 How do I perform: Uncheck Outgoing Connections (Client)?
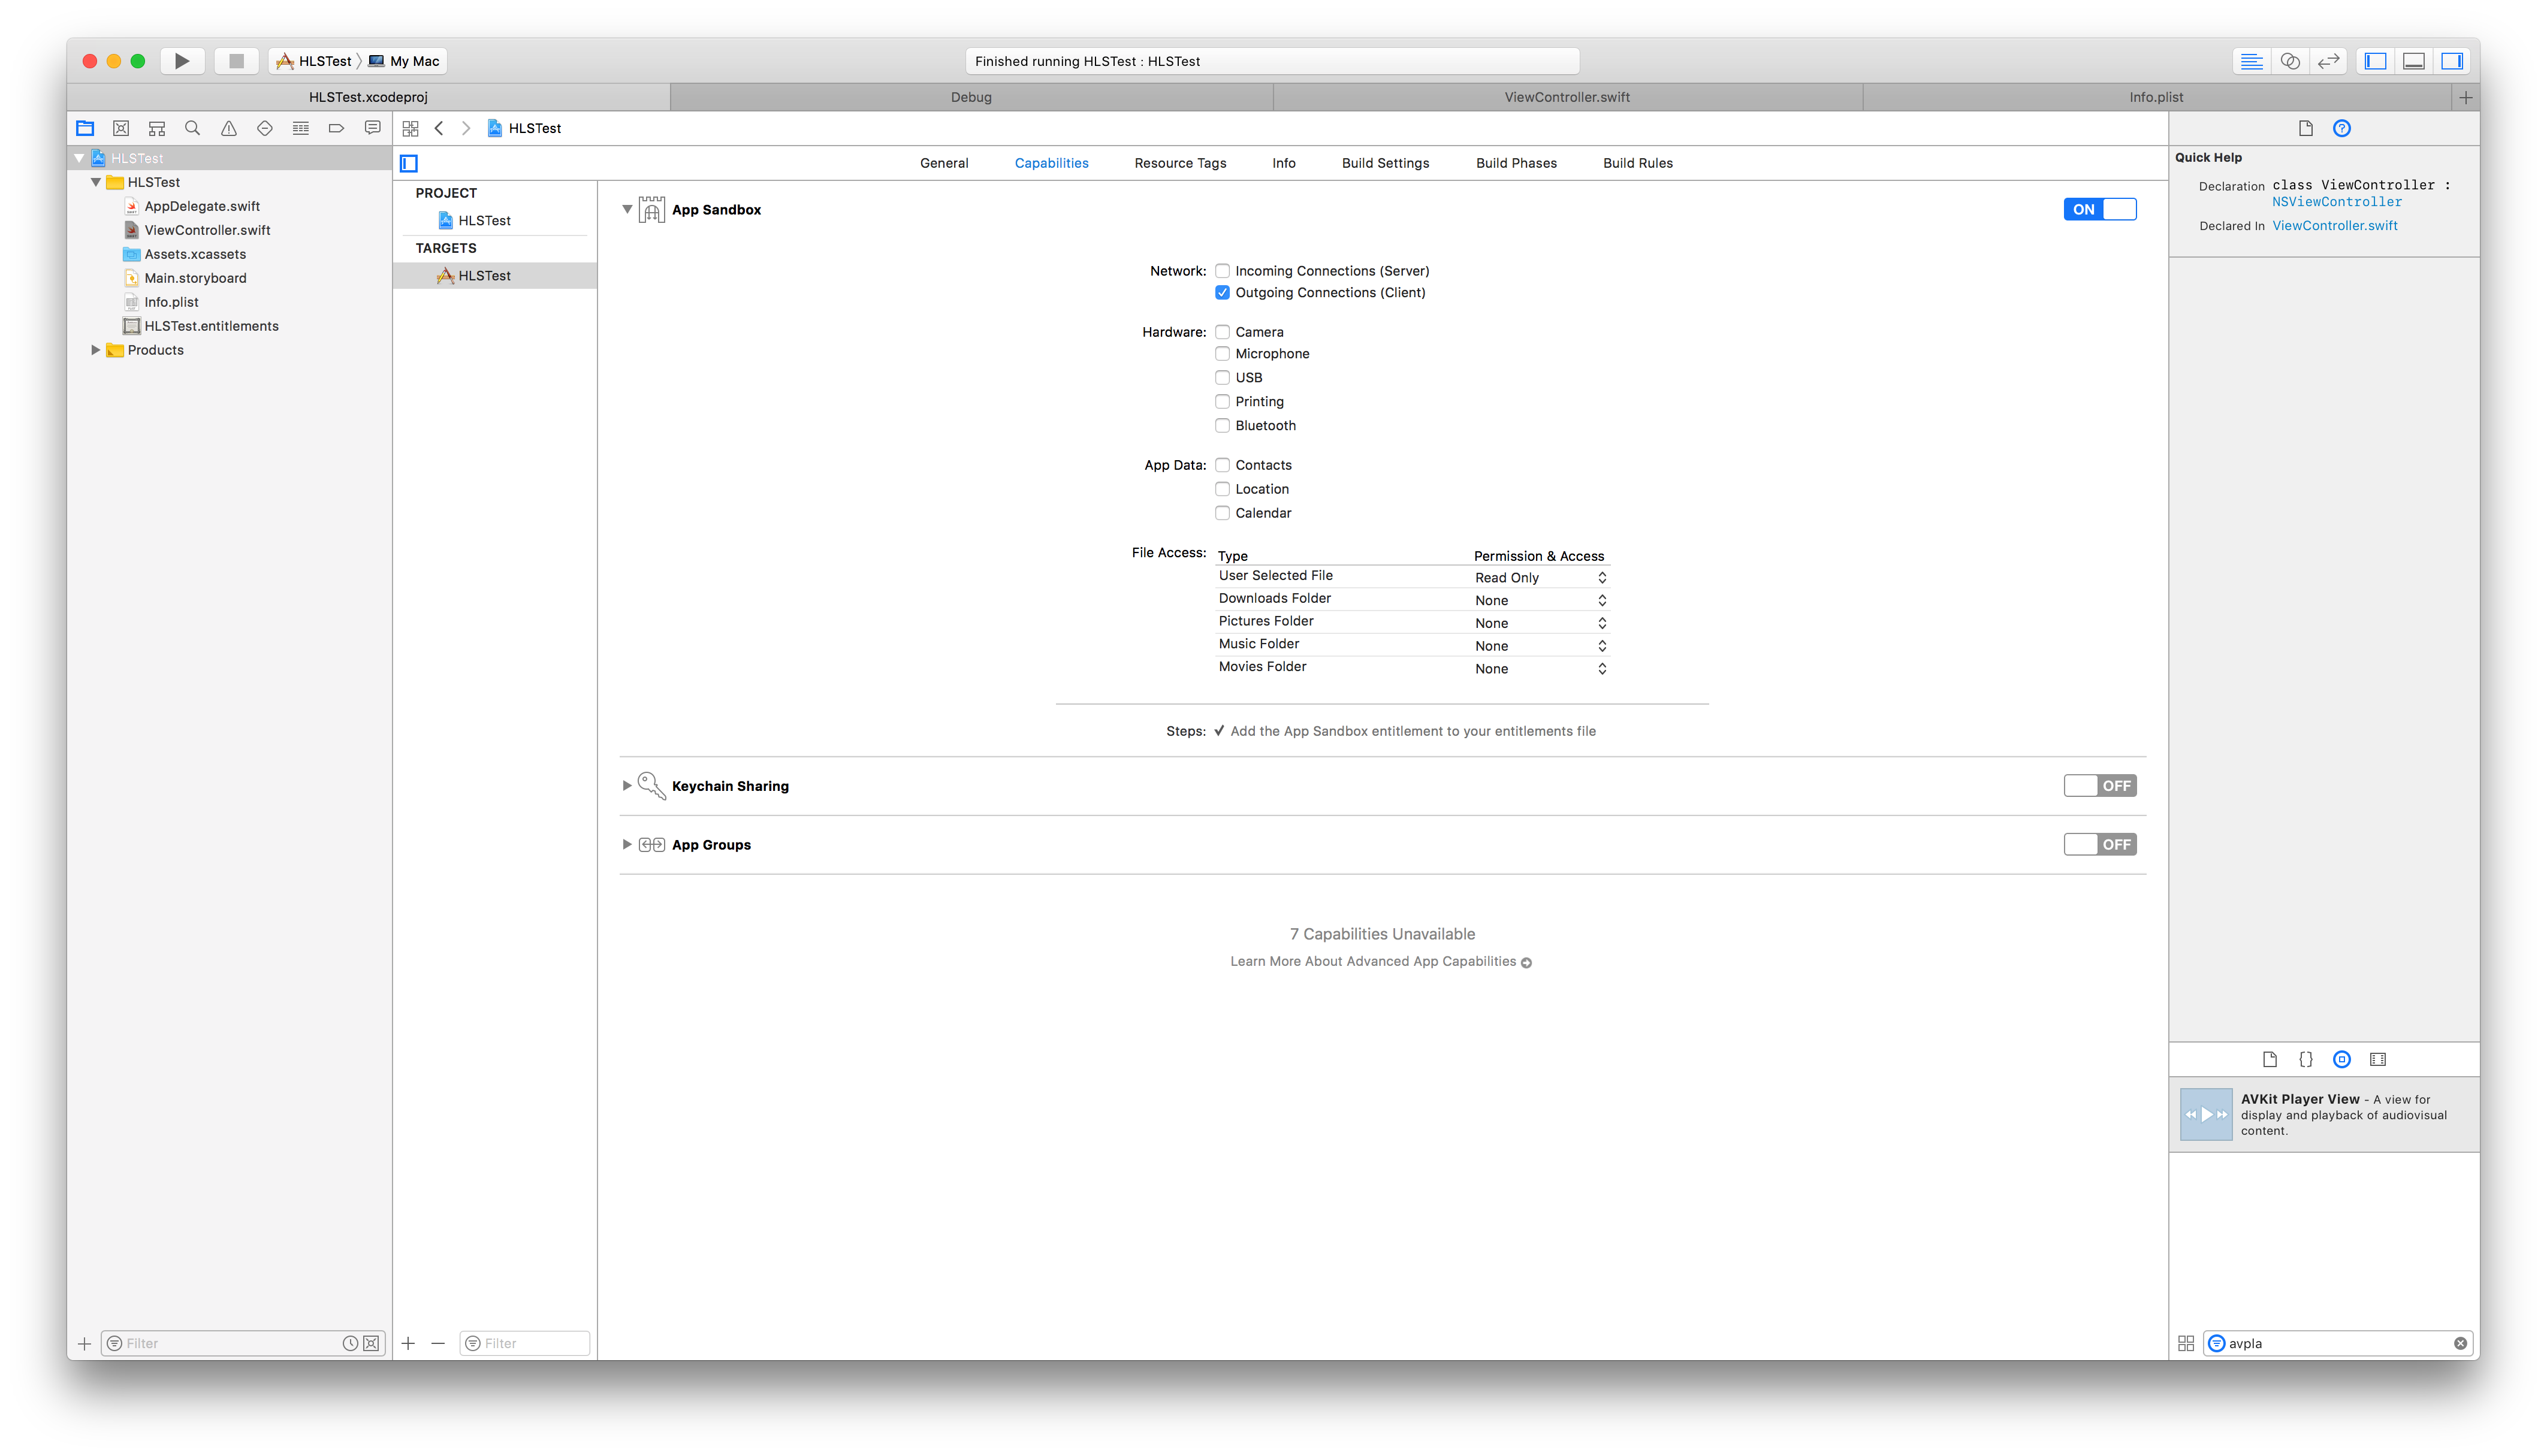click(1222, 293)
